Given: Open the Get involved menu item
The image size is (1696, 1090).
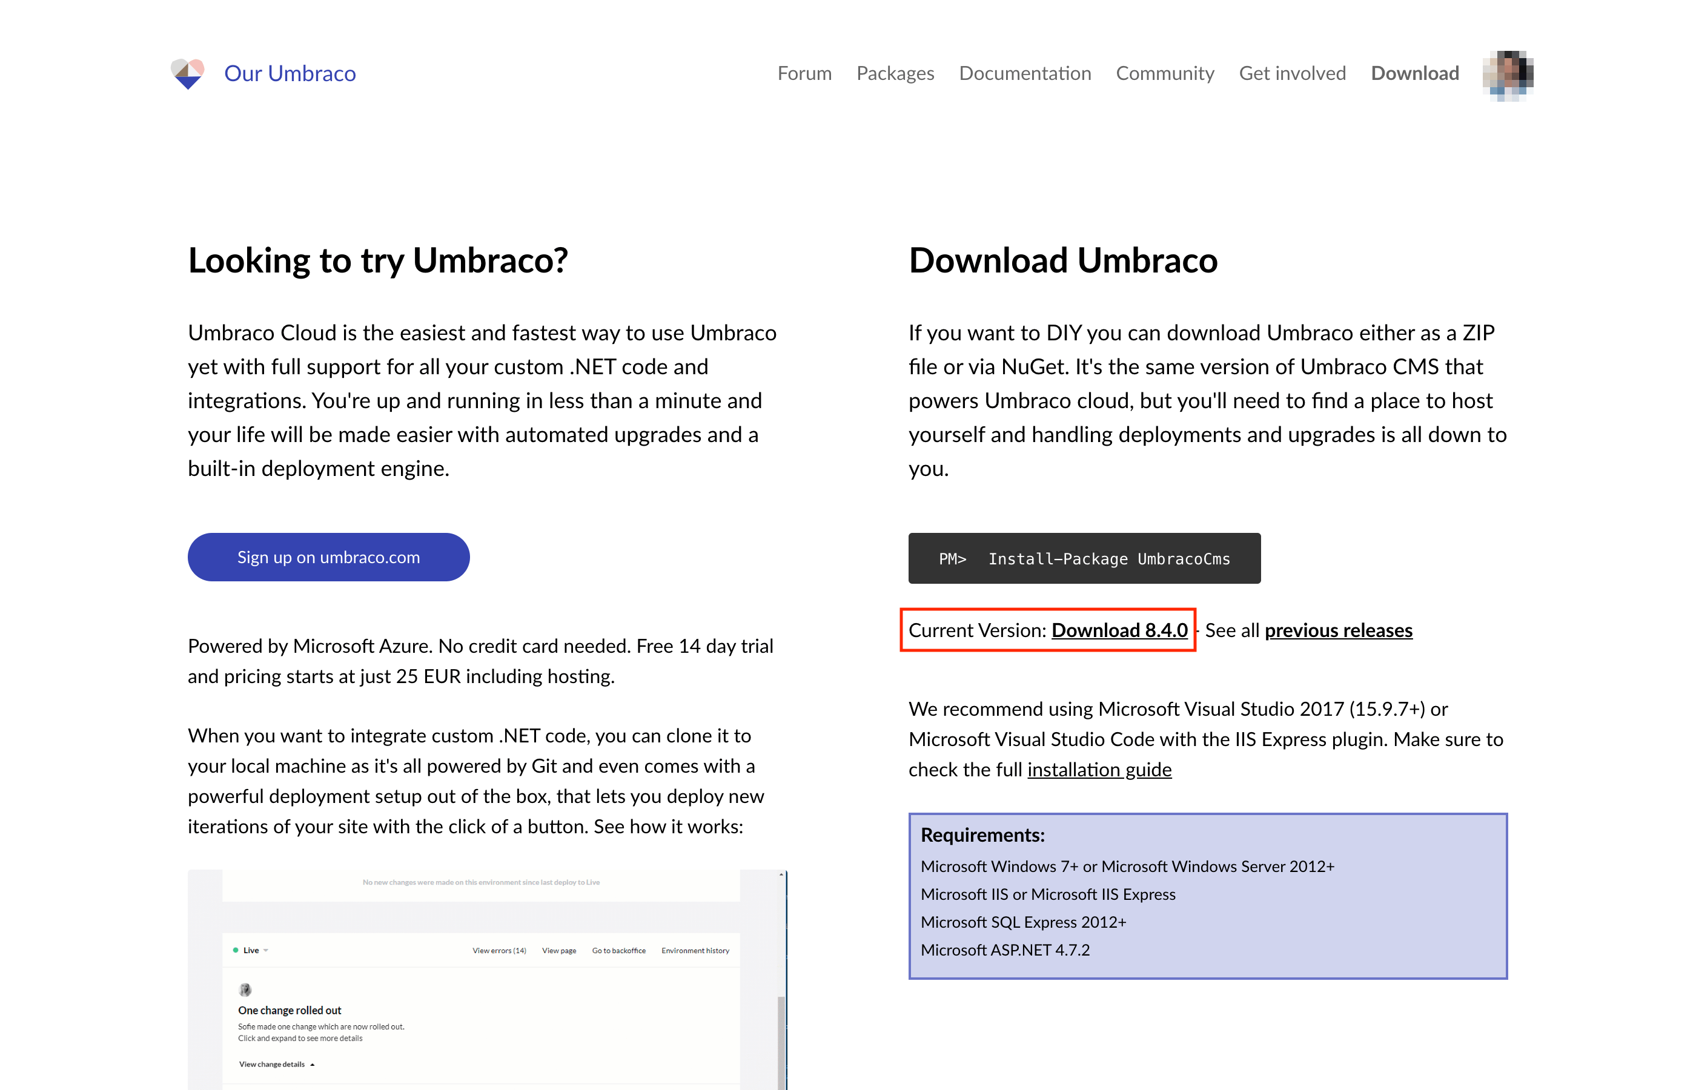Looking at the screenshot, I should coord(1292,74).
